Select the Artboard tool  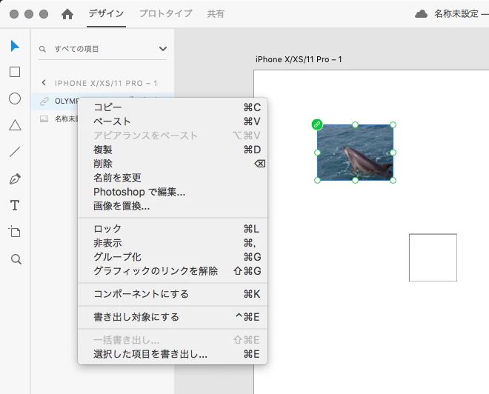(x=14, y=232)
